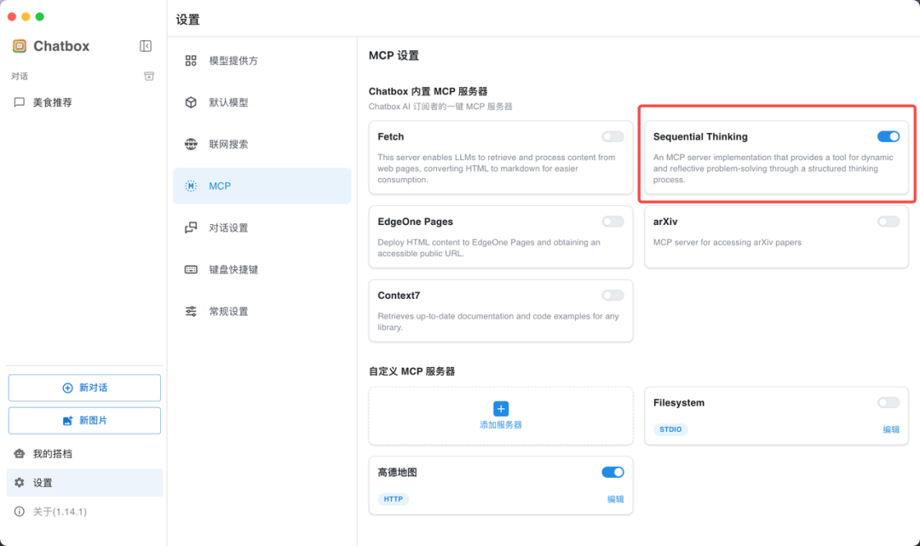Toggle the EdgeOne Pages server switch
920x546 pixels.
pos(612,221)
